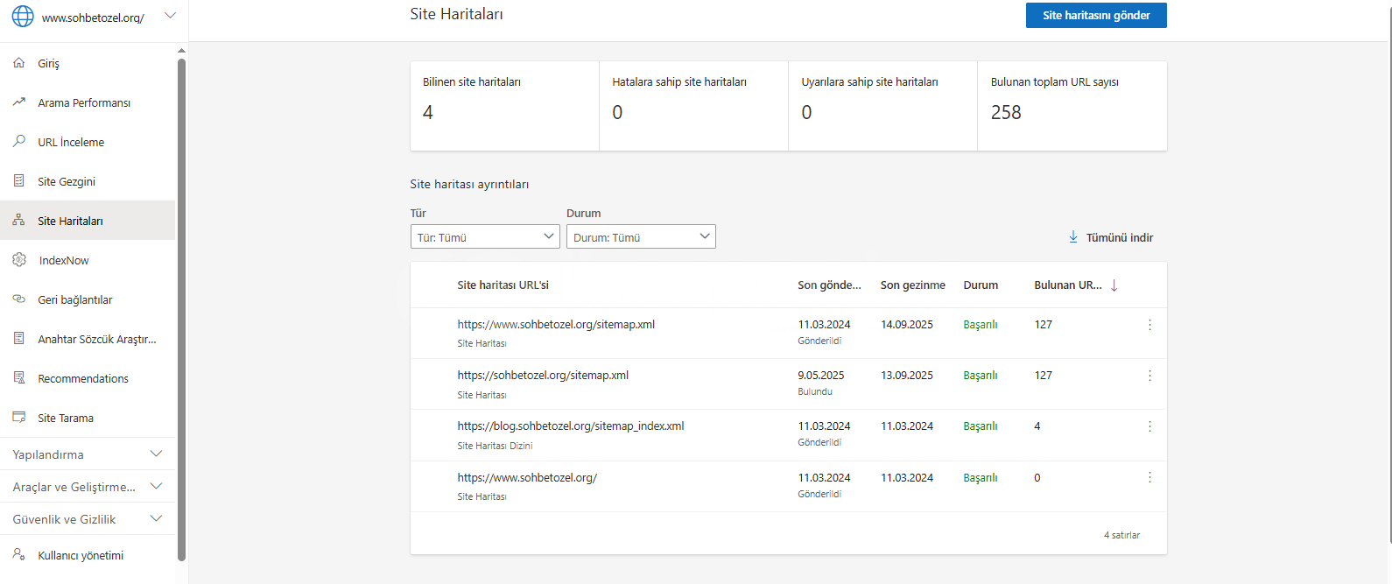The image size is (1392, 584).
Task: Open the Durum: Tümü dropdown
Action: pyautogui.click(x=641, y=236)
